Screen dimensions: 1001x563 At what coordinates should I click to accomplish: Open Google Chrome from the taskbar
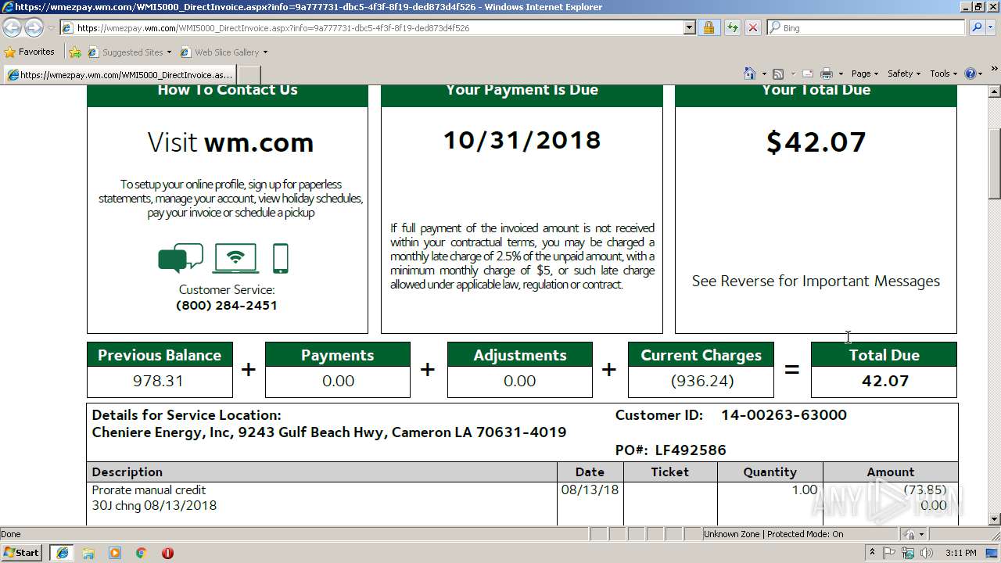tap(141, 553)
